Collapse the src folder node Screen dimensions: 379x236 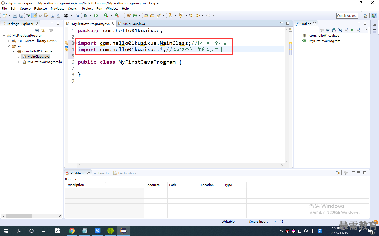pos(9,46)
